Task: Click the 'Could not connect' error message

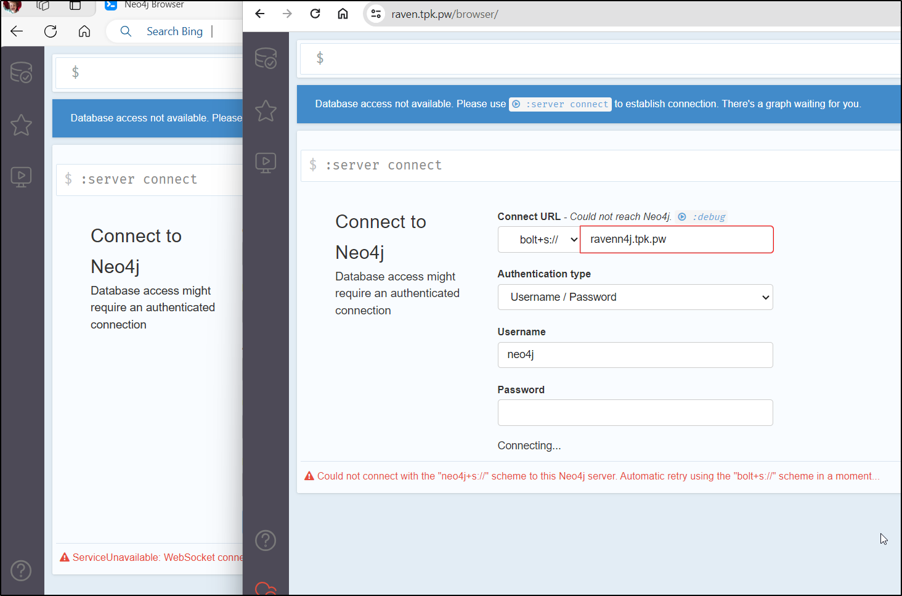Action: tap(598, 476)
